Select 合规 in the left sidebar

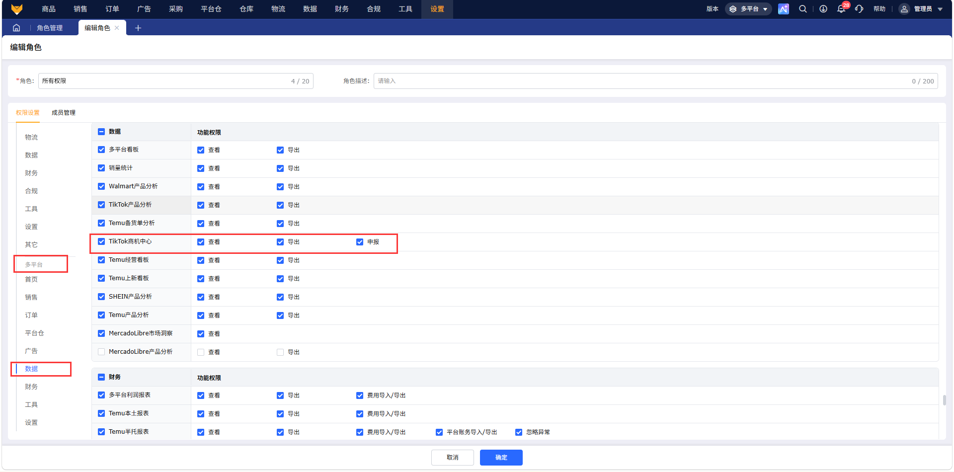[32, 191]
